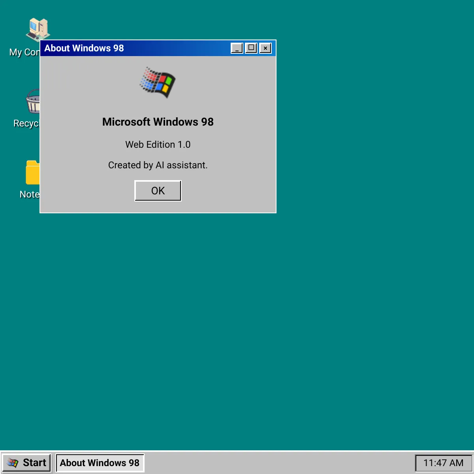This screenshot has height=474, width=474.
Task: Minimize the About Windows 98 window
Action: tap(237, 48)
